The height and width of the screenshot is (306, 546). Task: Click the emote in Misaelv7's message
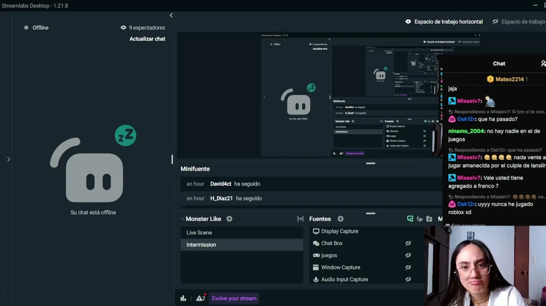490,101
